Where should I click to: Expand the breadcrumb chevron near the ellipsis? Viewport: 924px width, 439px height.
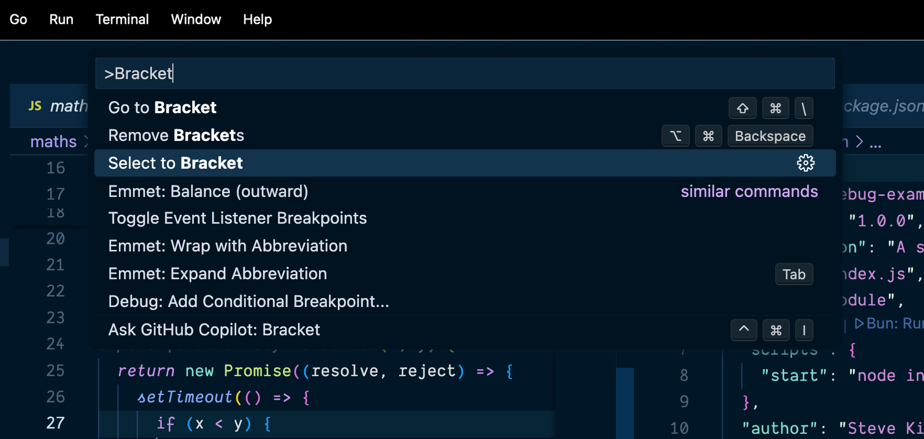[x=859, y=142]
